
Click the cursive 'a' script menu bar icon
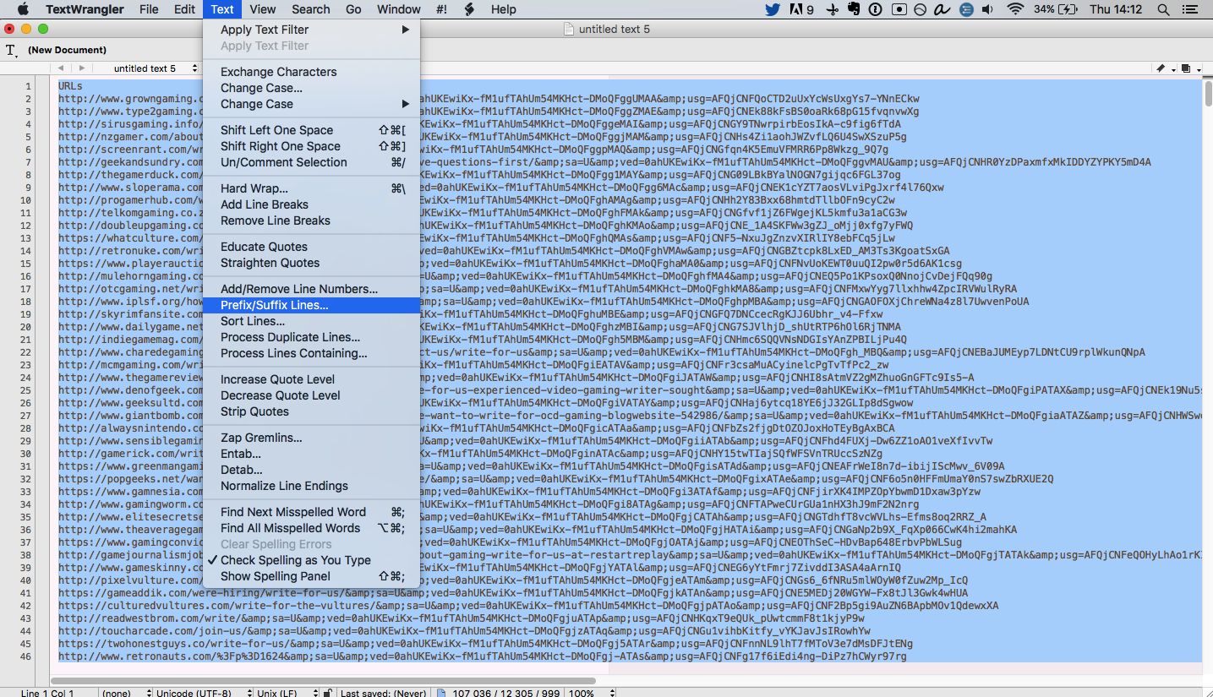(943, 9)
